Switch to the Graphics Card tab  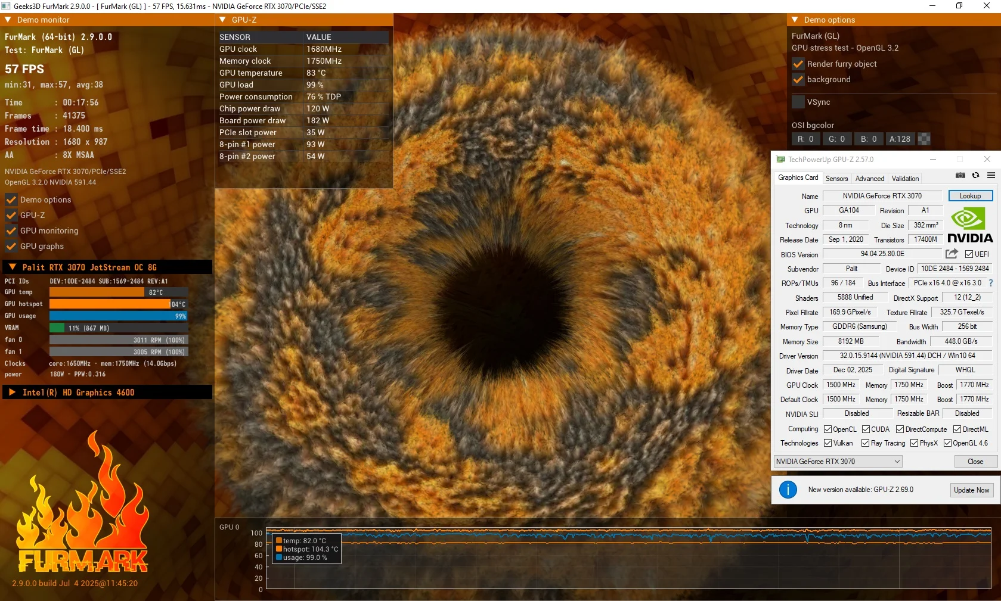[798, 178]
